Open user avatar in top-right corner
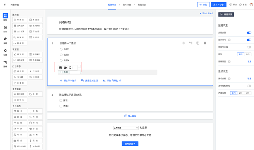The height and width of the screenshot is (150, 254). (x=252, y=5)
